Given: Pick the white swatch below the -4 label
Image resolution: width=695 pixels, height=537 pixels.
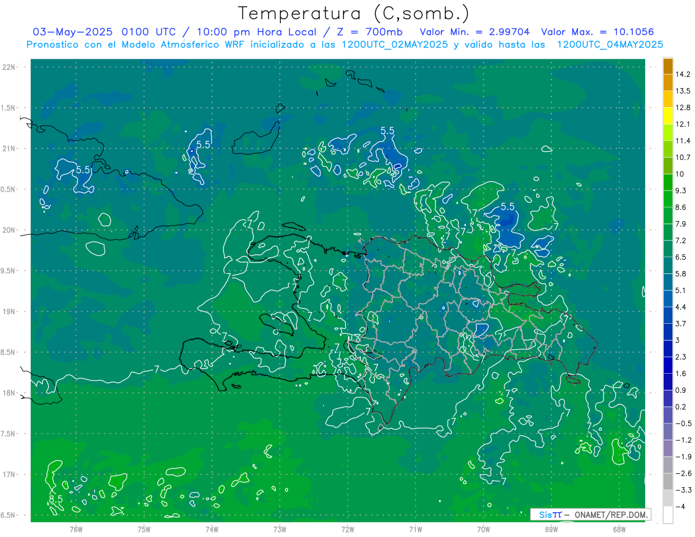Looking at the screenshot, I should [668, 515].
